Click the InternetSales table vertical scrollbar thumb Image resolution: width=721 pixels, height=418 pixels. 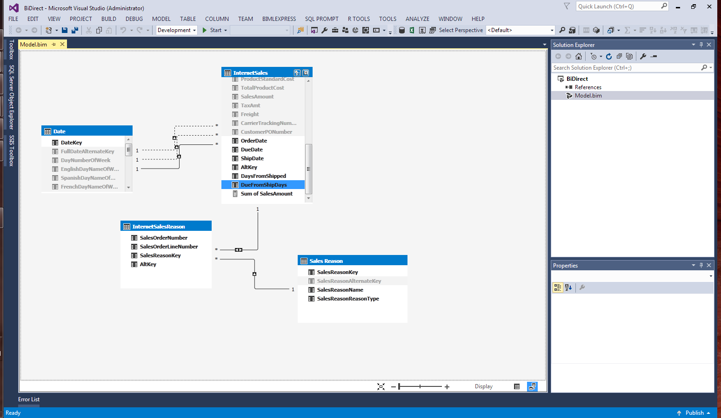click(x=308, y=169)
